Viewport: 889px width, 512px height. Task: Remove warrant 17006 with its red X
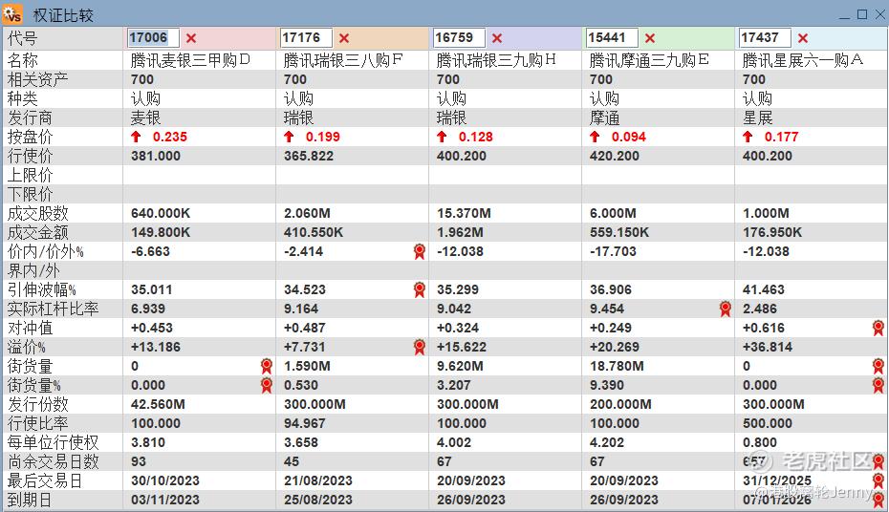coord(191,38)
